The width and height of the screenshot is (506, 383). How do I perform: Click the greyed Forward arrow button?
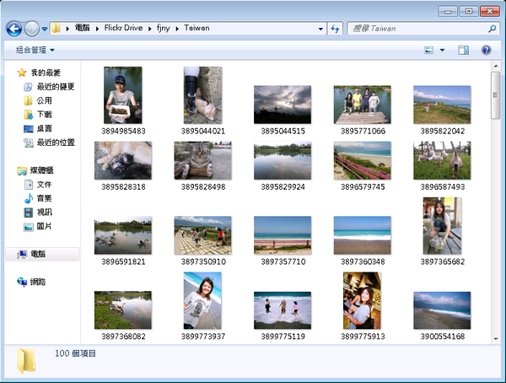click(x=32, y=29)
